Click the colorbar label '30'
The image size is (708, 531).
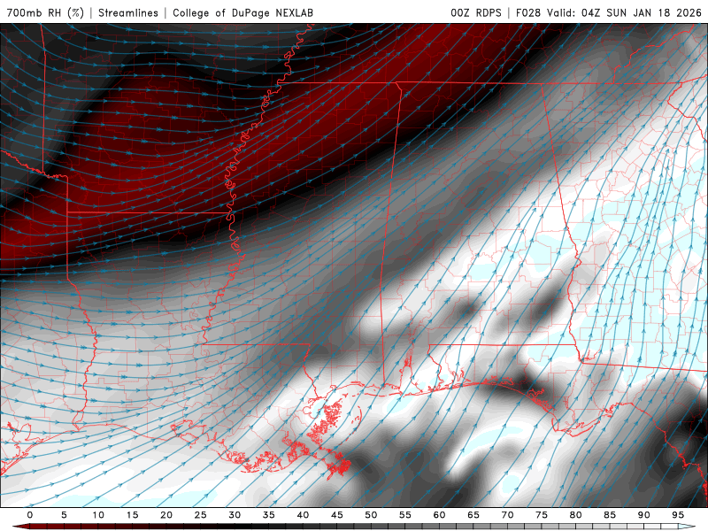pos(235,515)
